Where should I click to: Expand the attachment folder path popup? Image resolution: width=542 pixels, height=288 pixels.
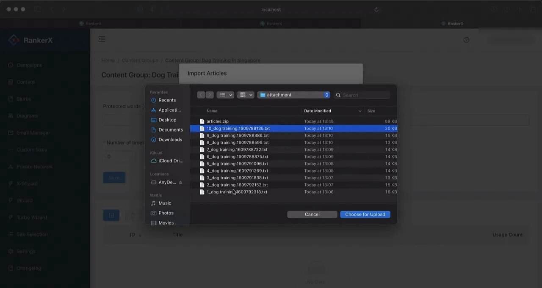click(294, 95)
